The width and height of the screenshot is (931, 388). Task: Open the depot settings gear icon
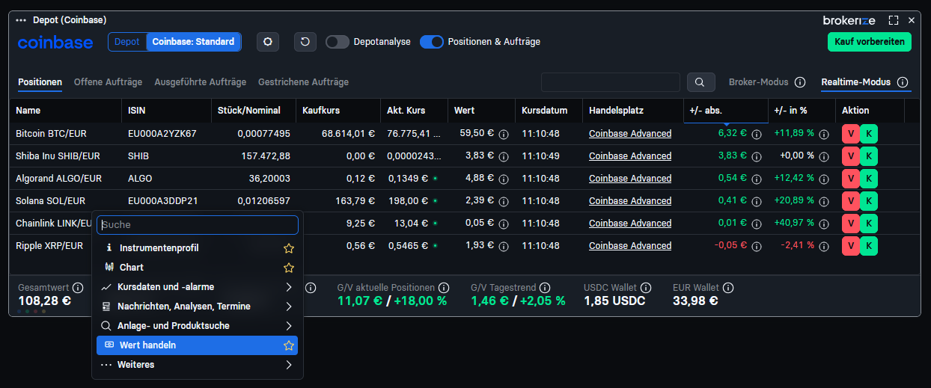click(268, 42)
